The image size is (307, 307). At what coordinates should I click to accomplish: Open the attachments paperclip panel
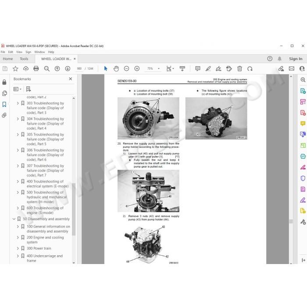pyautogui.click(x=4, y=115)
